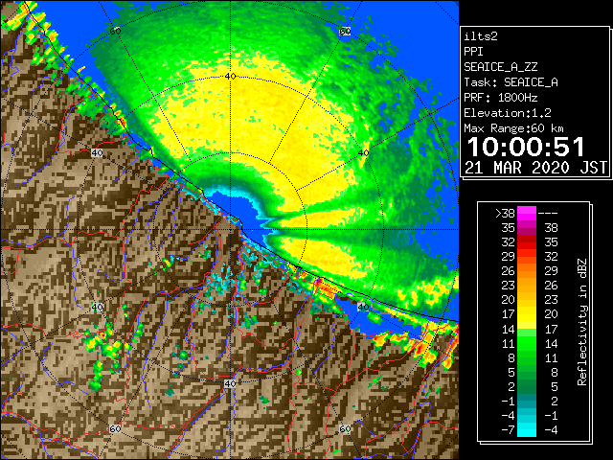Click the red legend swatch beside 32
Image resolution: width=613 pixels, height=460 pixels.
[x=527, y=242]
